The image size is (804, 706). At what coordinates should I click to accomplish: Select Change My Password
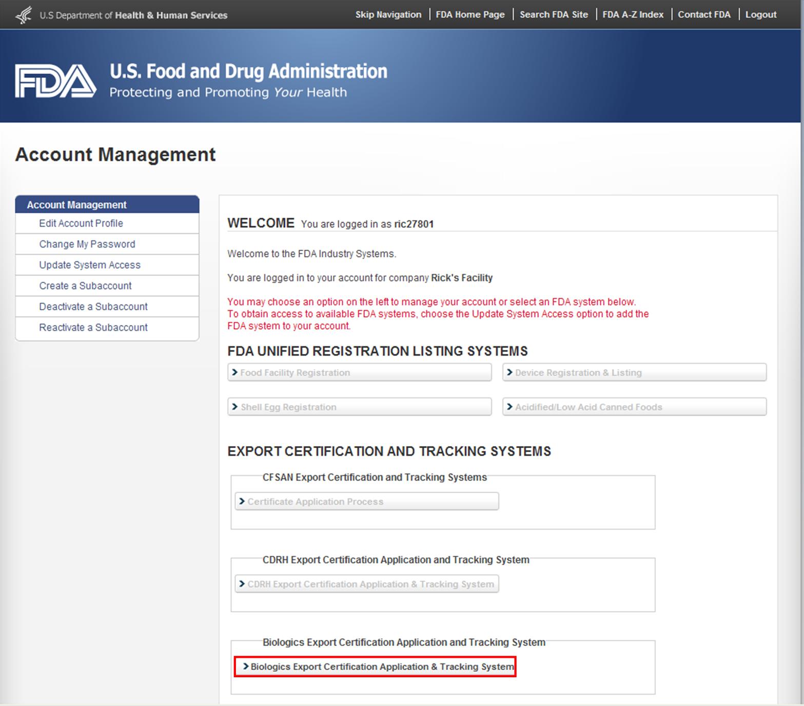click(x=87, y=244)
